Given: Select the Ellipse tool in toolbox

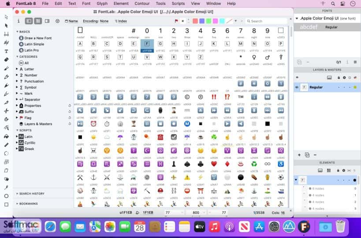Looking at the screenshot, I should pyautogui.click(x=6, y=196).
